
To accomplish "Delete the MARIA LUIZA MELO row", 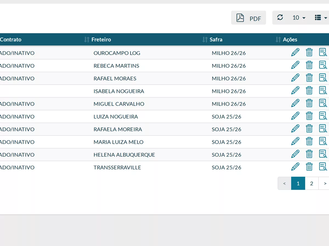I will point(309,141).
